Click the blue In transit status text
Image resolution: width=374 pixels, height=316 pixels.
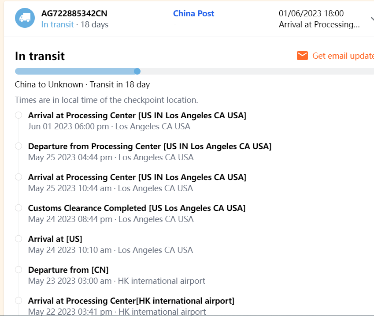pyautogui.click(x=57, y=25)
